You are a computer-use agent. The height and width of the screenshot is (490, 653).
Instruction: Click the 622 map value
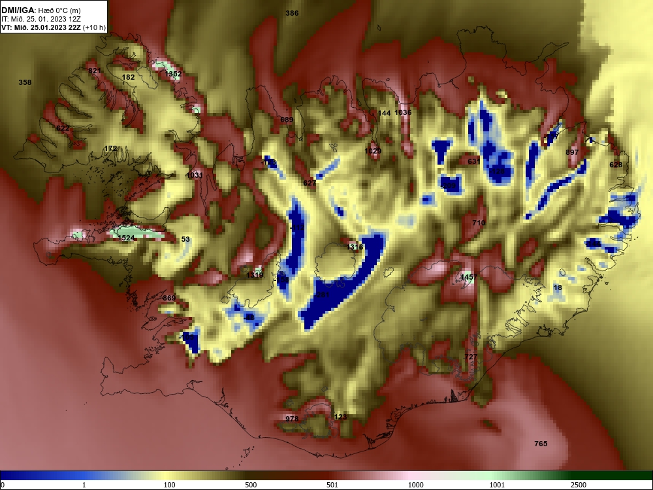tap(63, 128)
